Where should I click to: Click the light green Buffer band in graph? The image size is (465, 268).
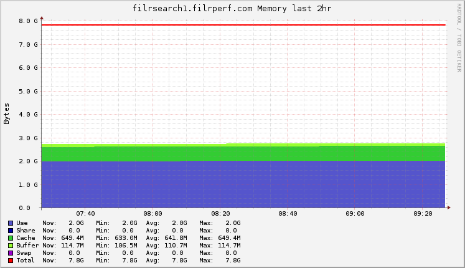pyautogui.click(x=243, y=145)
